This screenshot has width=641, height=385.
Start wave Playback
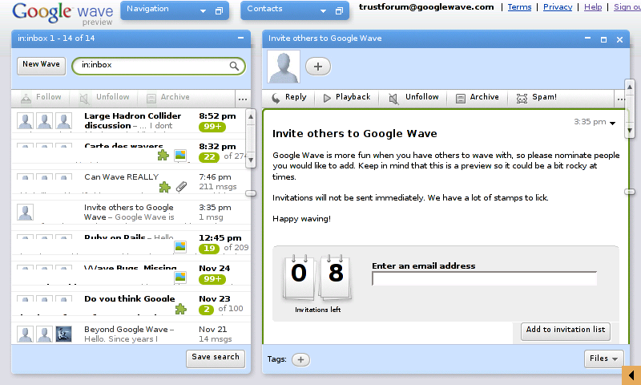[x=347, y=97]
